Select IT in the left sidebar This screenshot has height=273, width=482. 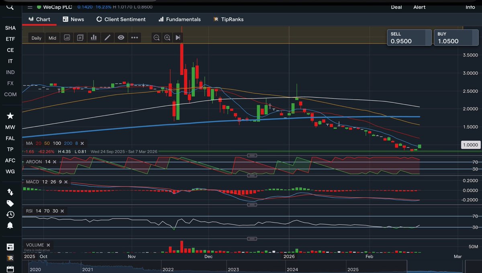point(10,61)
